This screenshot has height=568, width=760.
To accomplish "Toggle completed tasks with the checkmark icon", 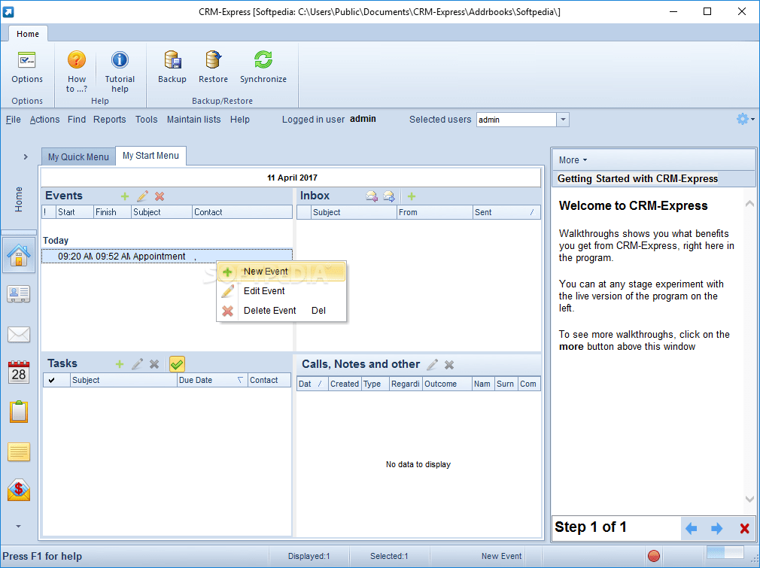I will click(x=177, y=363).
